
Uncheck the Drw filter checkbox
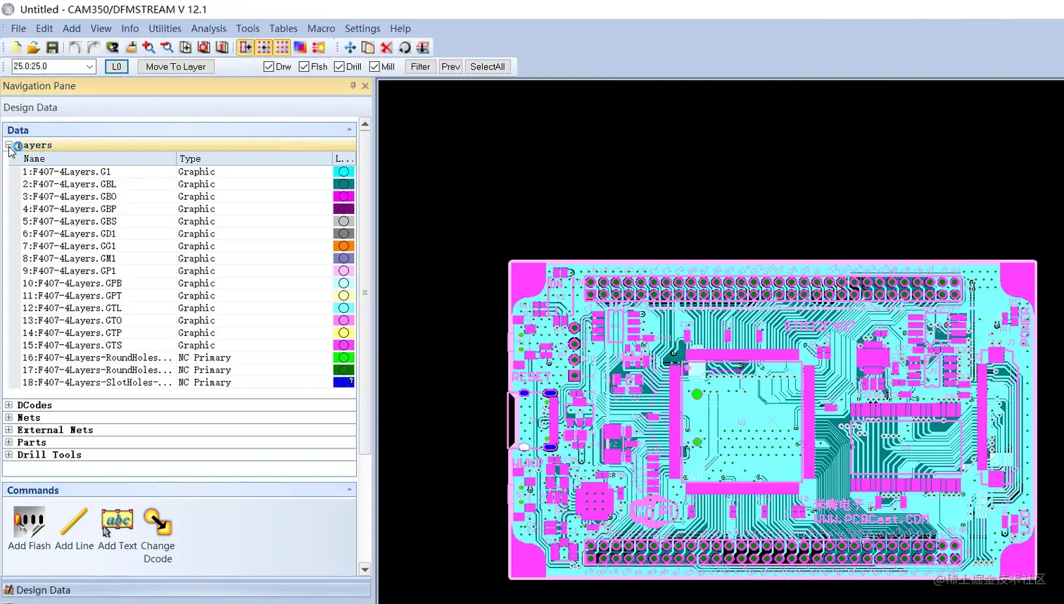(x=269, y=67)
